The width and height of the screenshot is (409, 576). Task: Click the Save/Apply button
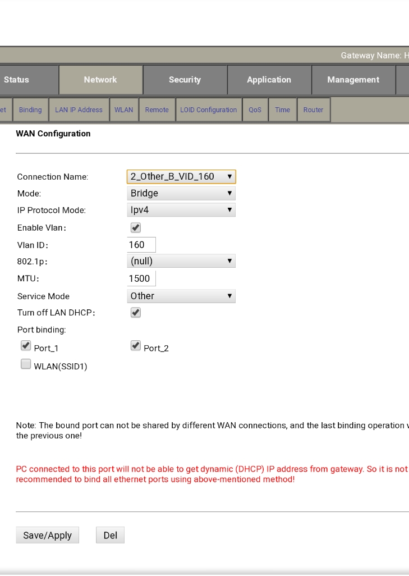coord(48,535)
